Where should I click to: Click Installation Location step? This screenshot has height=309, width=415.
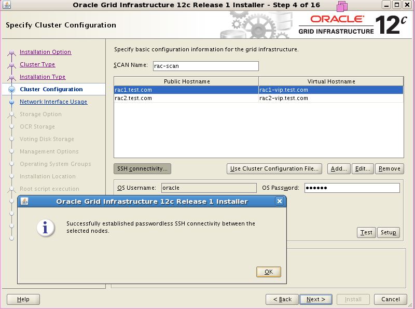coord(47,176)
